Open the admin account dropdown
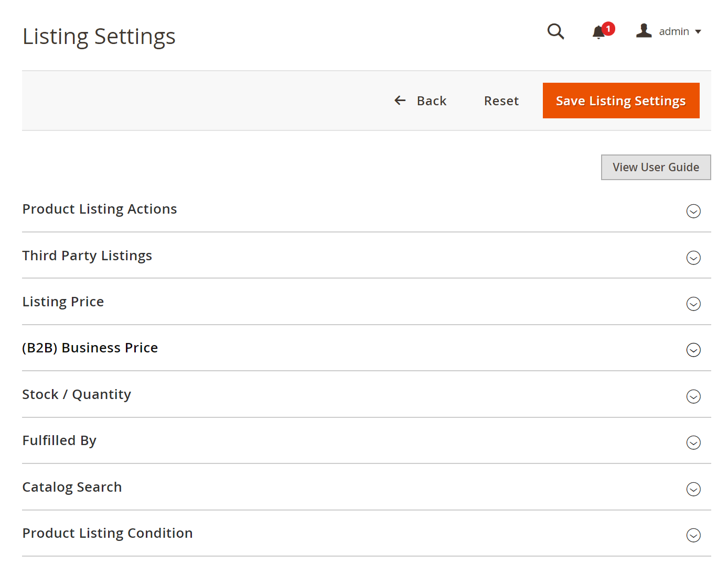Image resolution: width=728 pixels, height=576 pixels. 669,31
